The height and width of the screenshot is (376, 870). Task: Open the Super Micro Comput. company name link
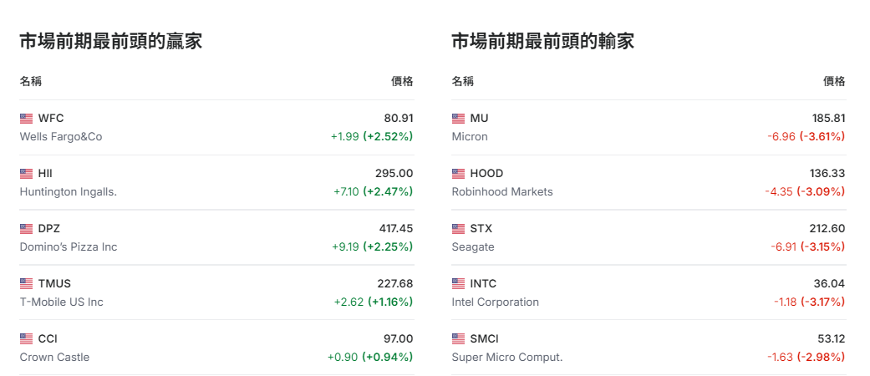coord(507,358)
